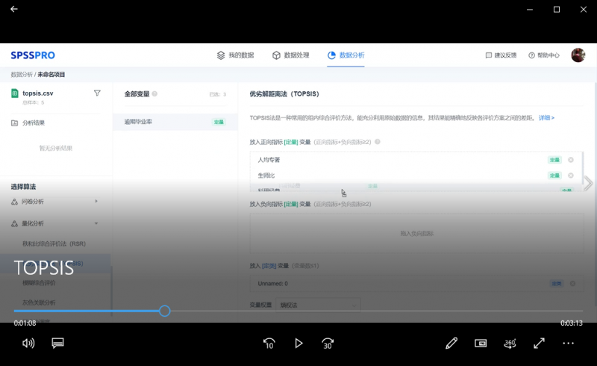This screenshot has height=366, width=597.
Task: Remove 人均专著 from positive indicators
Action: pyautogui.click(x=571, y=160)
